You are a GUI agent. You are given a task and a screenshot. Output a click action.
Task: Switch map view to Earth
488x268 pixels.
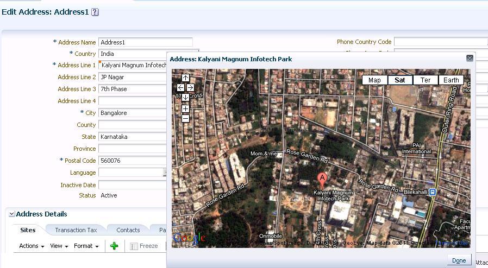tap(451, 80)
